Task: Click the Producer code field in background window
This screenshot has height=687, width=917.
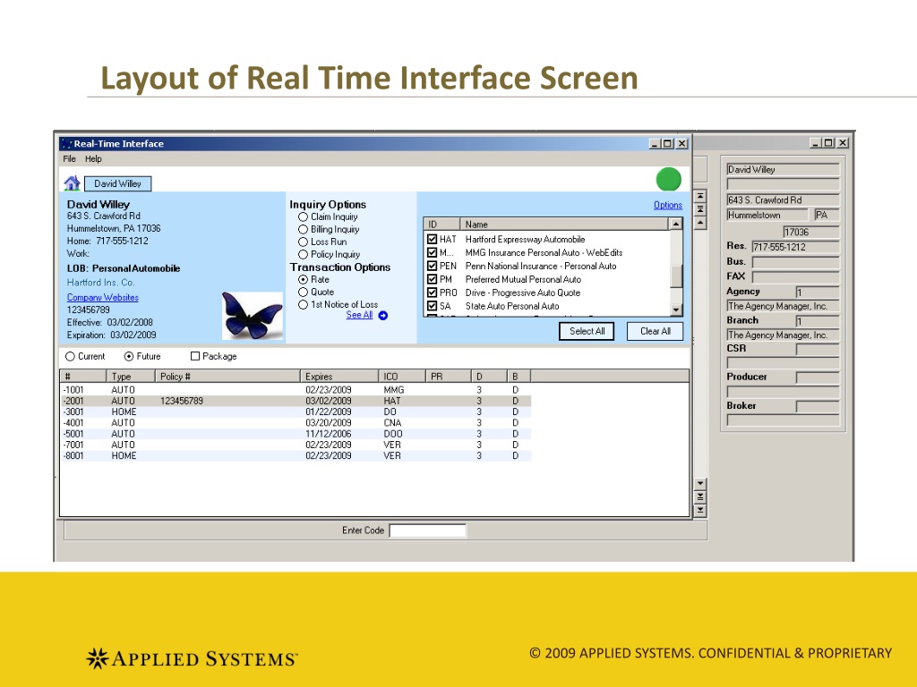Action: (818, 378)
